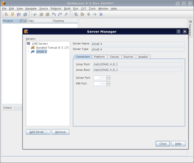This screenshot has width=194, height=163.
Task: Click the Find magnifier icon
Action: 66,14
